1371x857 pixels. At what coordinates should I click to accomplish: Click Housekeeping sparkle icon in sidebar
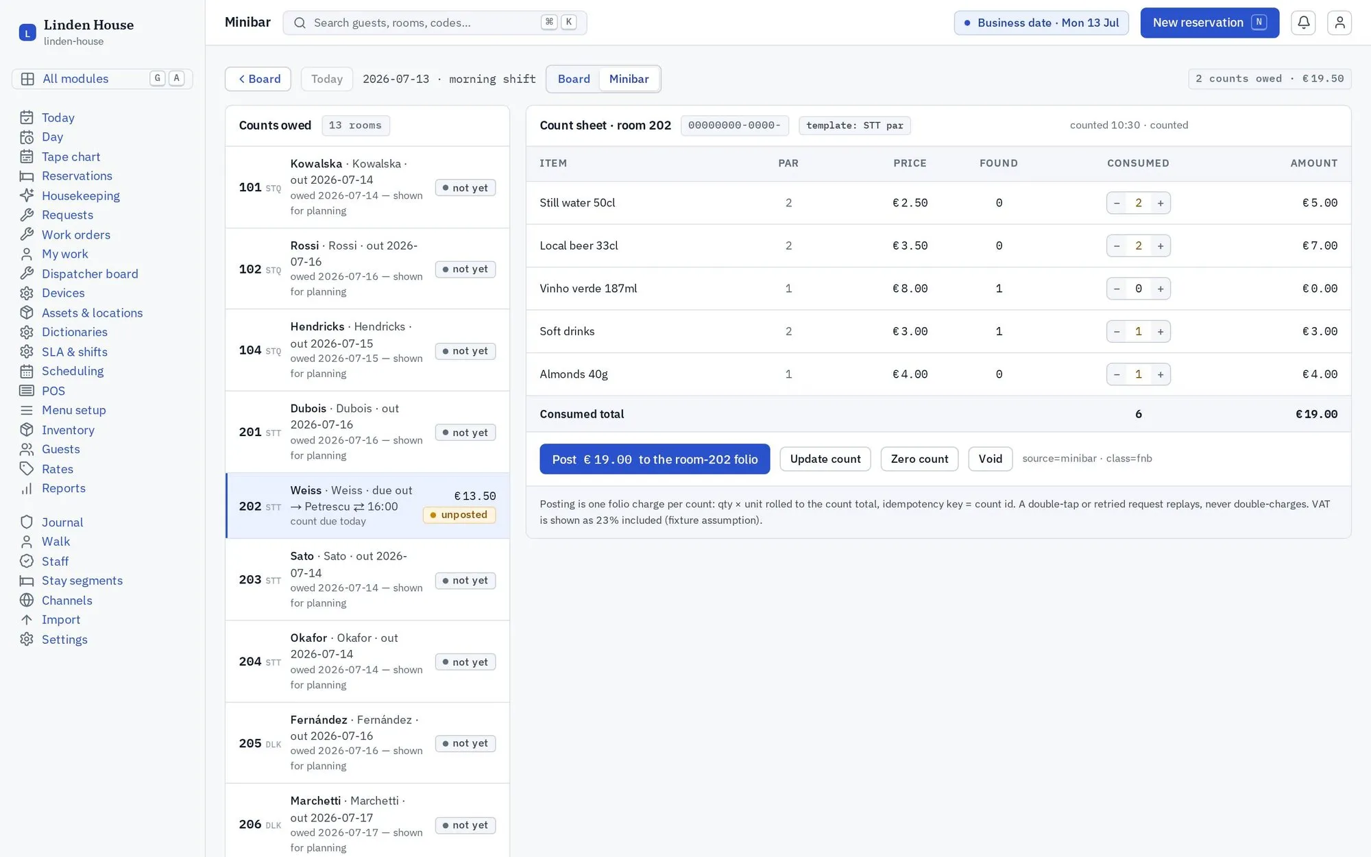(27, 195)
